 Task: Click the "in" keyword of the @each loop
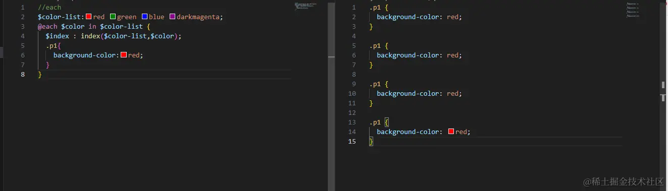(x=92, y=26)
